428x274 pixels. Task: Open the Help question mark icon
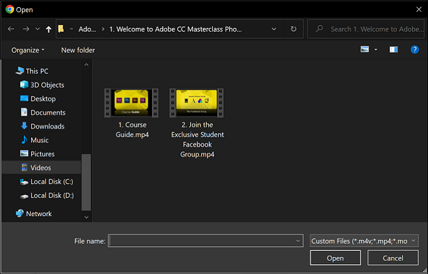(414, 49)
